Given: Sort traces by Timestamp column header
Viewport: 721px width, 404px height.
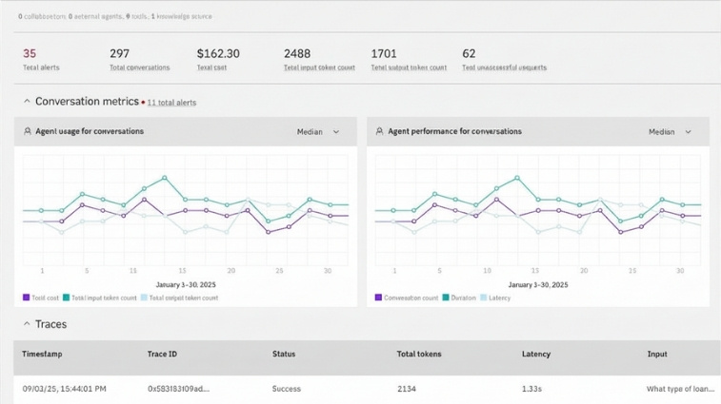Looking at the screenshot, I should (x=42, y=355).
